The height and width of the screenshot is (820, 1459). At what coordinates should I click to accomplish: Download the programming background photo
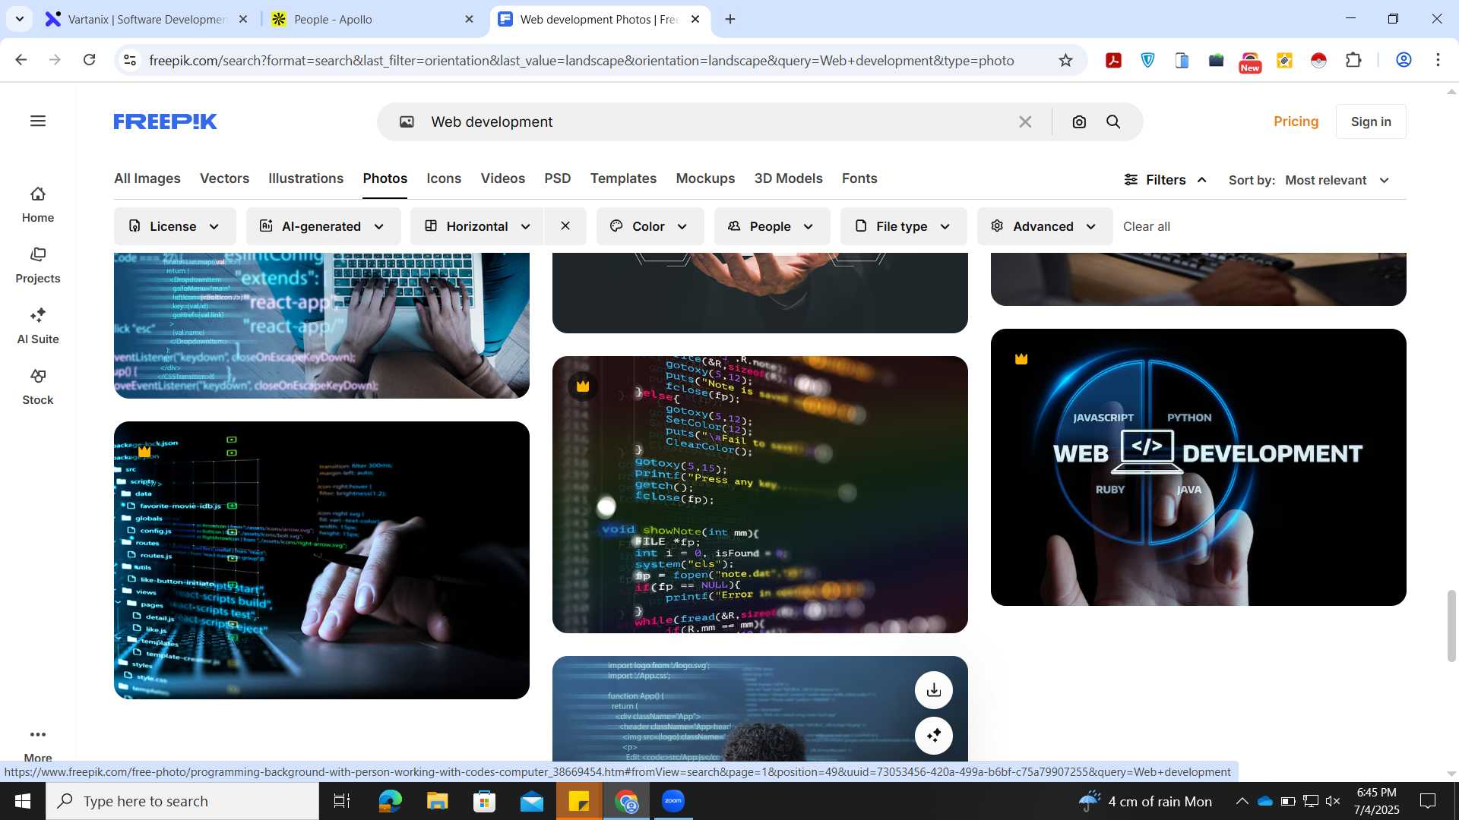[x=934, y=689]
